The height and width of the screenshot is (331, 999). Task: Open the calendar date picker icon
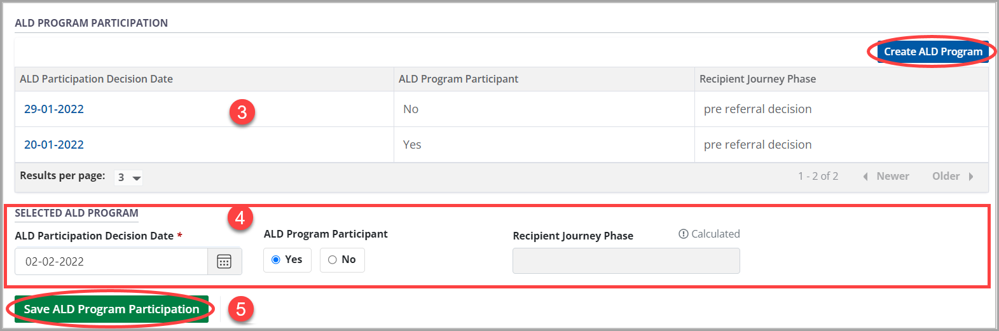[224, 261]
